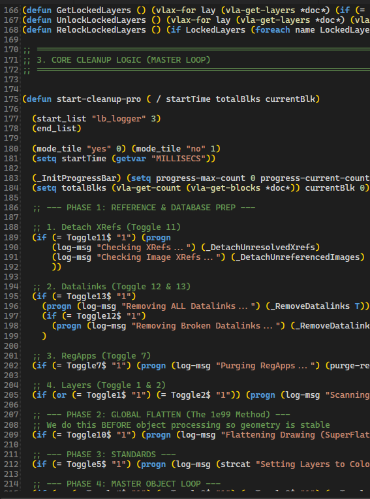Click the _InitProgressBar call

coord(76,178)
